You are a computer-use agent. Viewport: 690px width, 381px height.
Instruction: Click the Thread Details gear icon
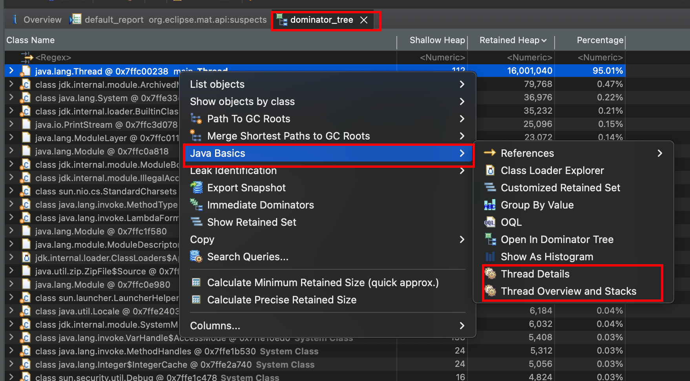[490, 273]
